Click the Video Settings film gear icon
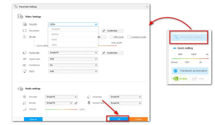The height and width of the screenshot is (125, 215). [20, 17]
